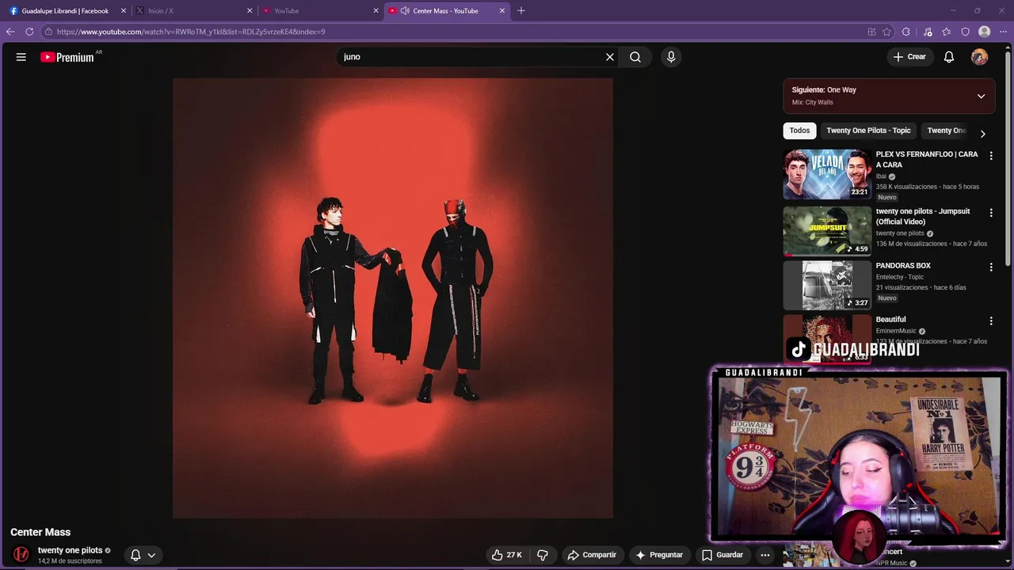Open the browser profile icon
The width and height of the screenshot is (1014, 570).
point(985,32)
